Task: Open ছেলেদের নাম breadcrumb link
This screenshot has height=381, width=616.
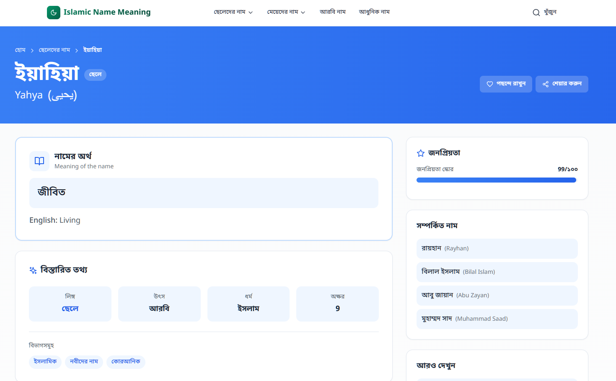Action: click(x=54, y=50)
